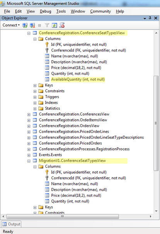This screenshot has width=160, height=234.
Task: Expand ConferenceRegistration.PricedOrders table
Action: (29, 143)
